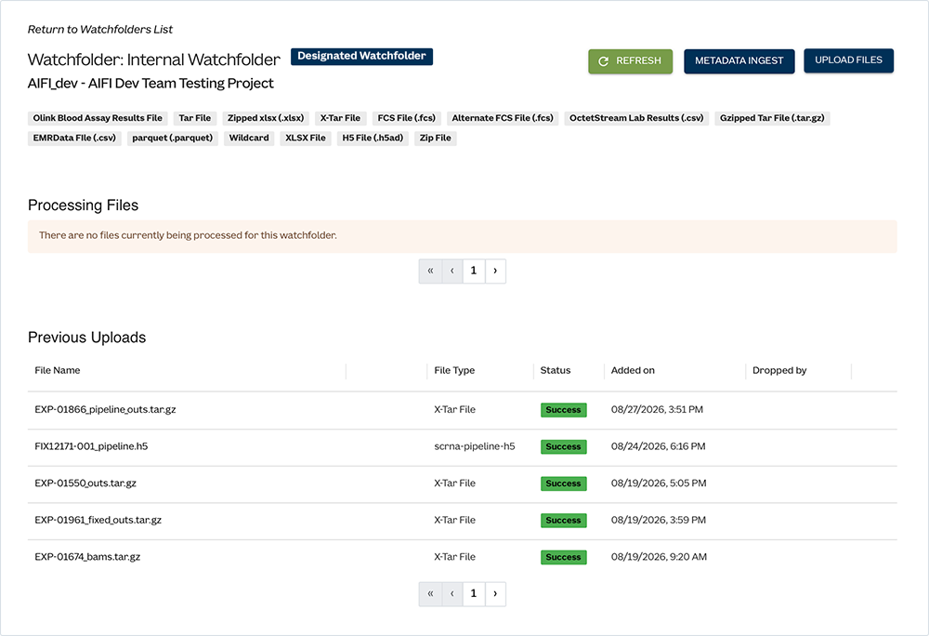Select page 1 in Processing Files pagination
The width and height of the screenshot is (929, 636).
474,271
